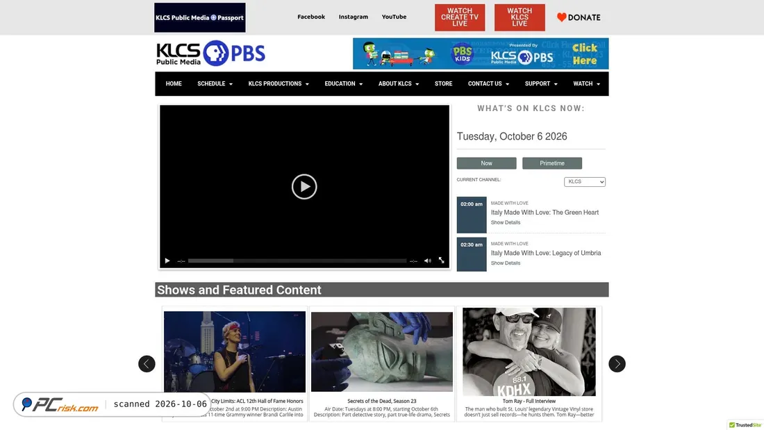
Task: Click the KLCS Public Media PBS logo
Action: pyautogui.click(x=210, y=53)
